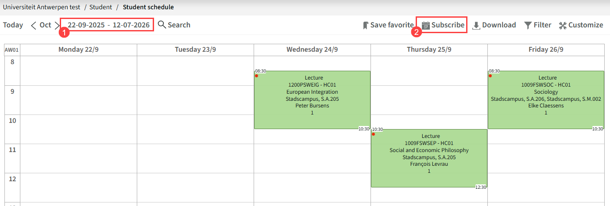Go to previous period with left chevron
Screen dimensions: 610x206
[x=34, y=25]
